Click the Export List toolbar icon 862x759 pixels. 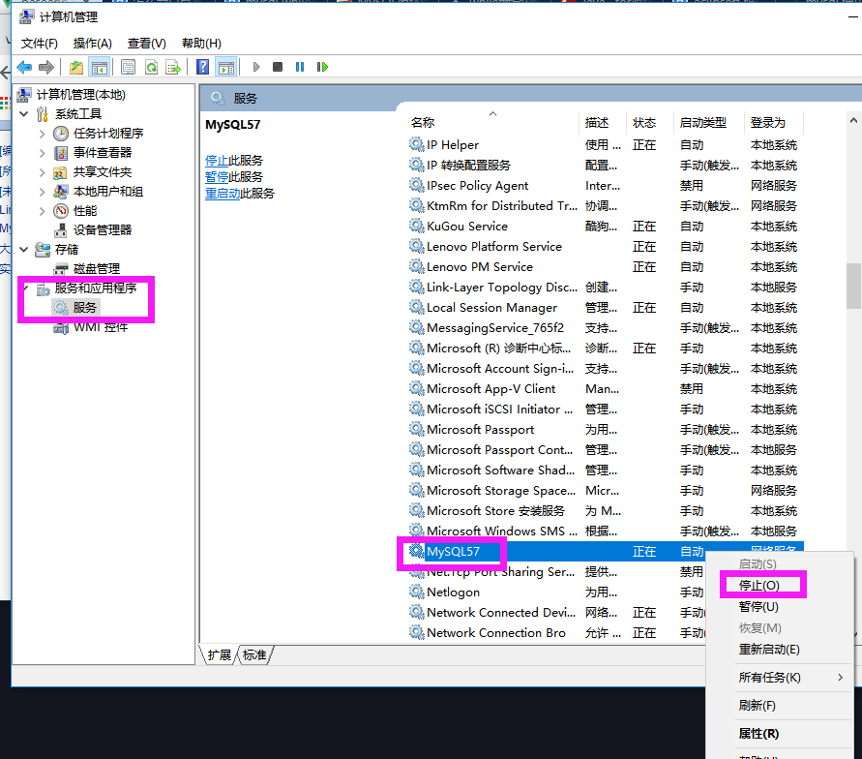[x=173, y=67]
